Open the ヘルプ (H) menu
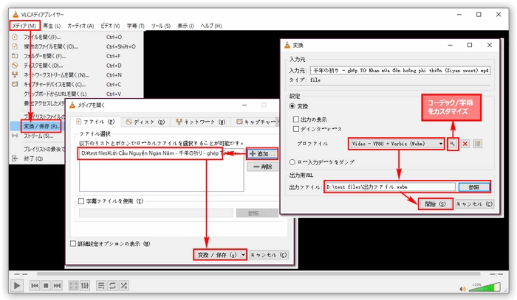 click(x=211, y=26)
